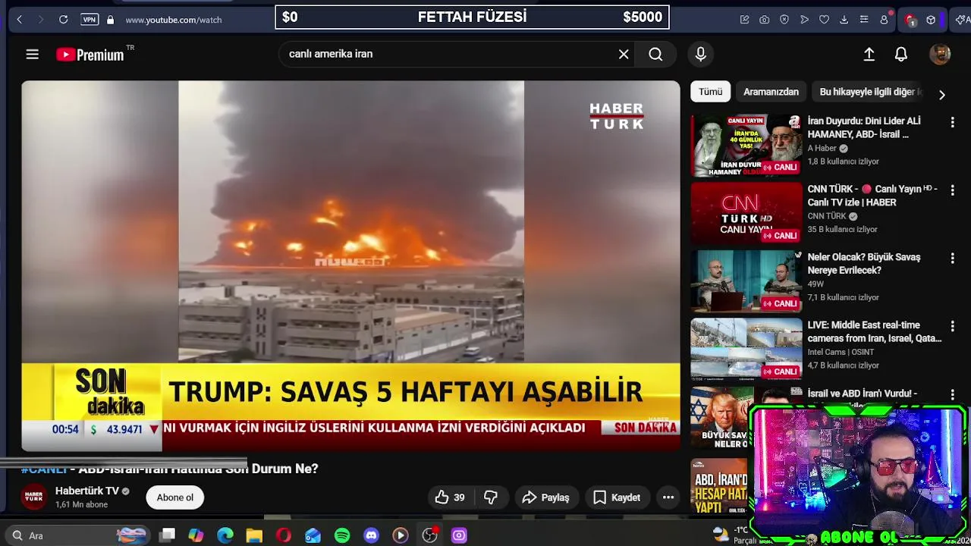Open Instagram-style purple app on taskbar

pyautogui.click(x=459, y=535)
